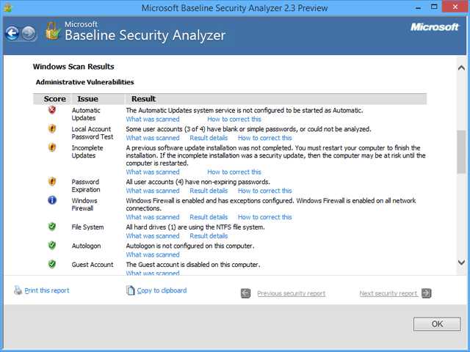Viewport: 470px width, 352px height.
Task: Open What was scanned for Autologon
Action: [153, 254]
